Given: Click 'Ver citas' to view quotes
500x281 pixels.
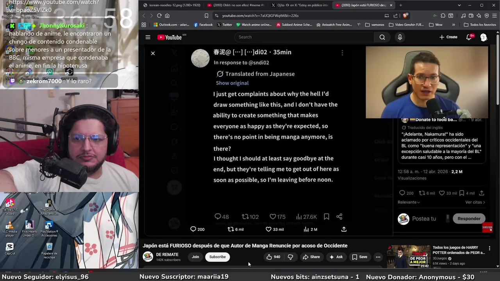Looking at the screenshot, I should [x=475, y=202].
